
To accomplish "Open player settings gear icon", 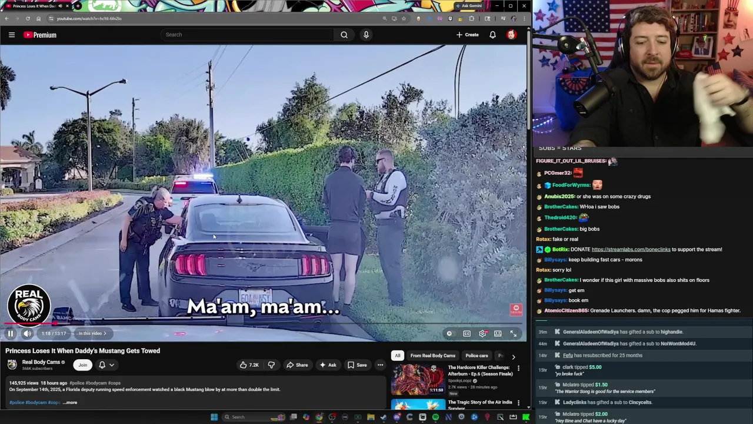I will tap(482, 333).
